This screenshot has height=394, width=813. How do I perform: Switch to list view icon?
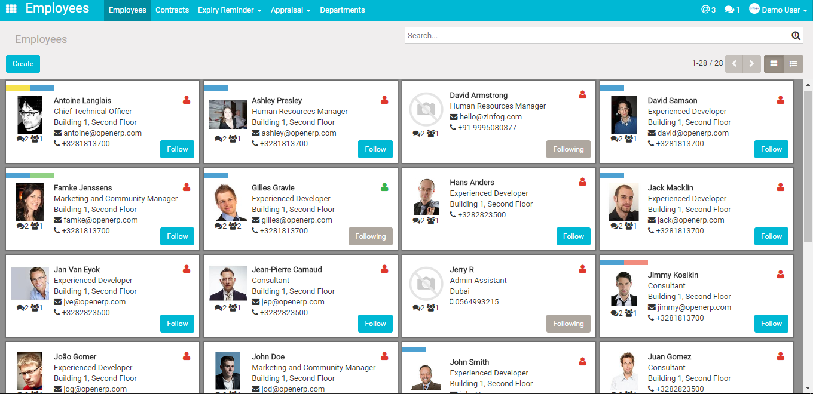pos(793,63)
